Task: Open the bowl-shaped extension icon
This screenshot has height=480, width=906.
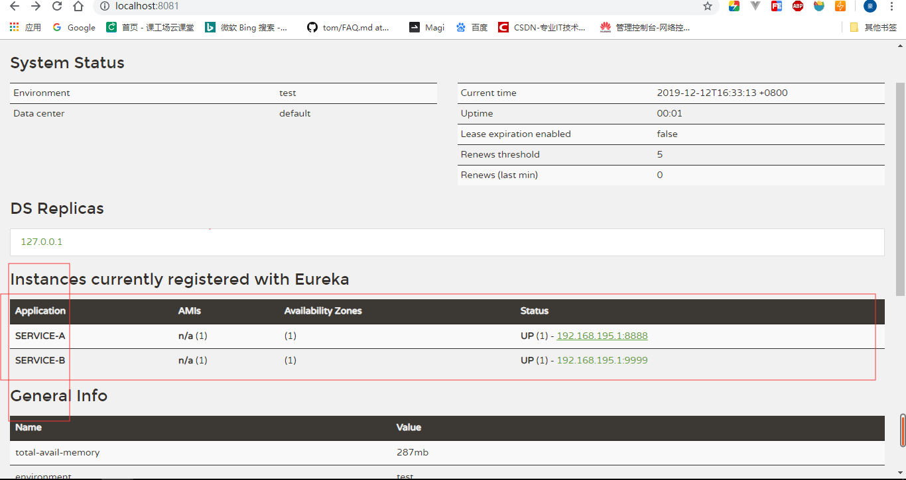Action: click(819, 6)
